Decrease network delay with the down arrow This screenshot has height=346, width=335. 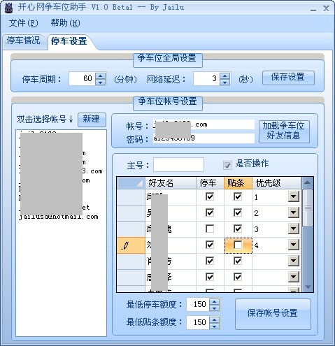click(x=225, y=82)
